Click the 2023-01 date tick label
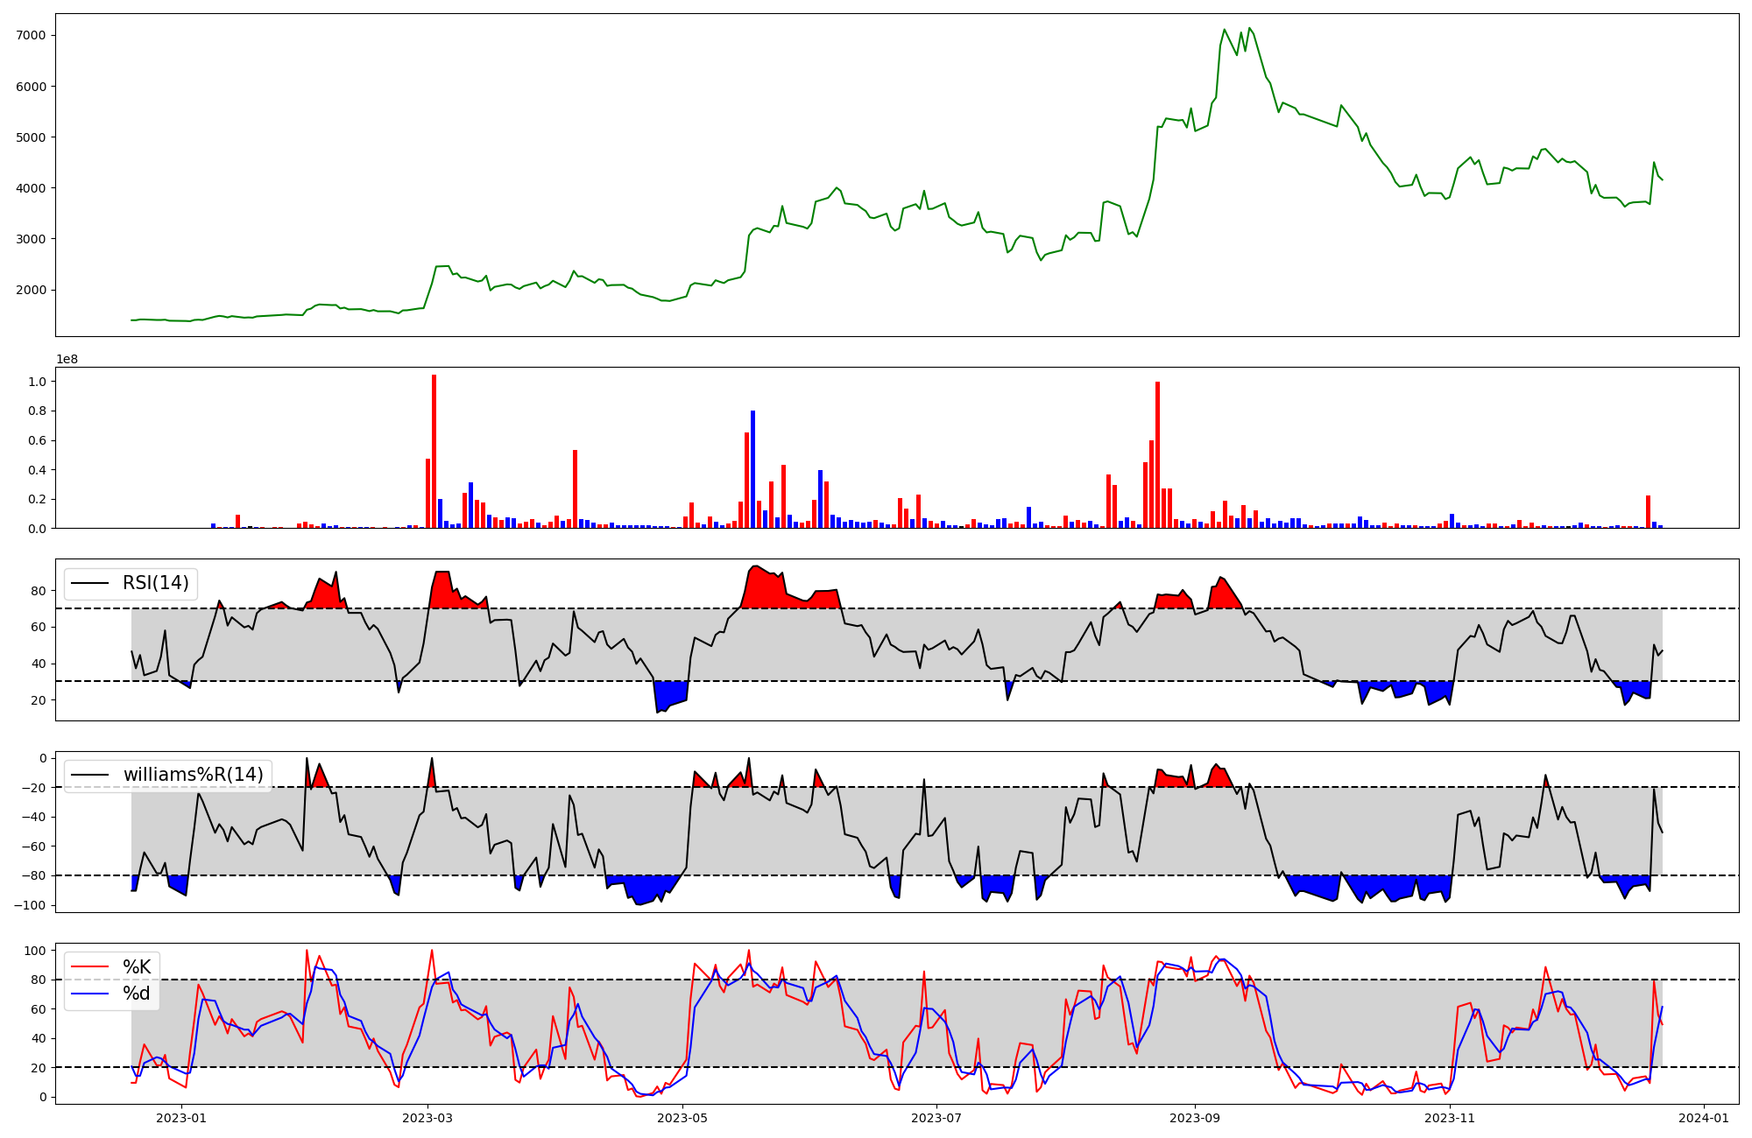1752x1138 pixels. (181, 1118)
